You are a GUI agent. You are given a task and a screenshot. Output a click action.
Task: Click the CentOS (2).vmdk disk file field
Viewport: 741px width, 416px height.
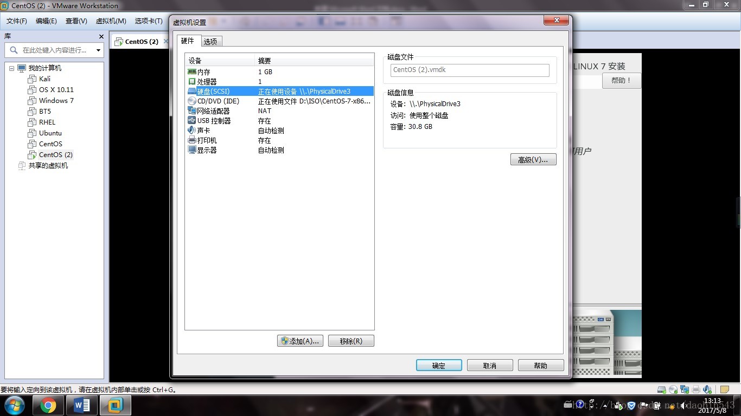[470, 70]
